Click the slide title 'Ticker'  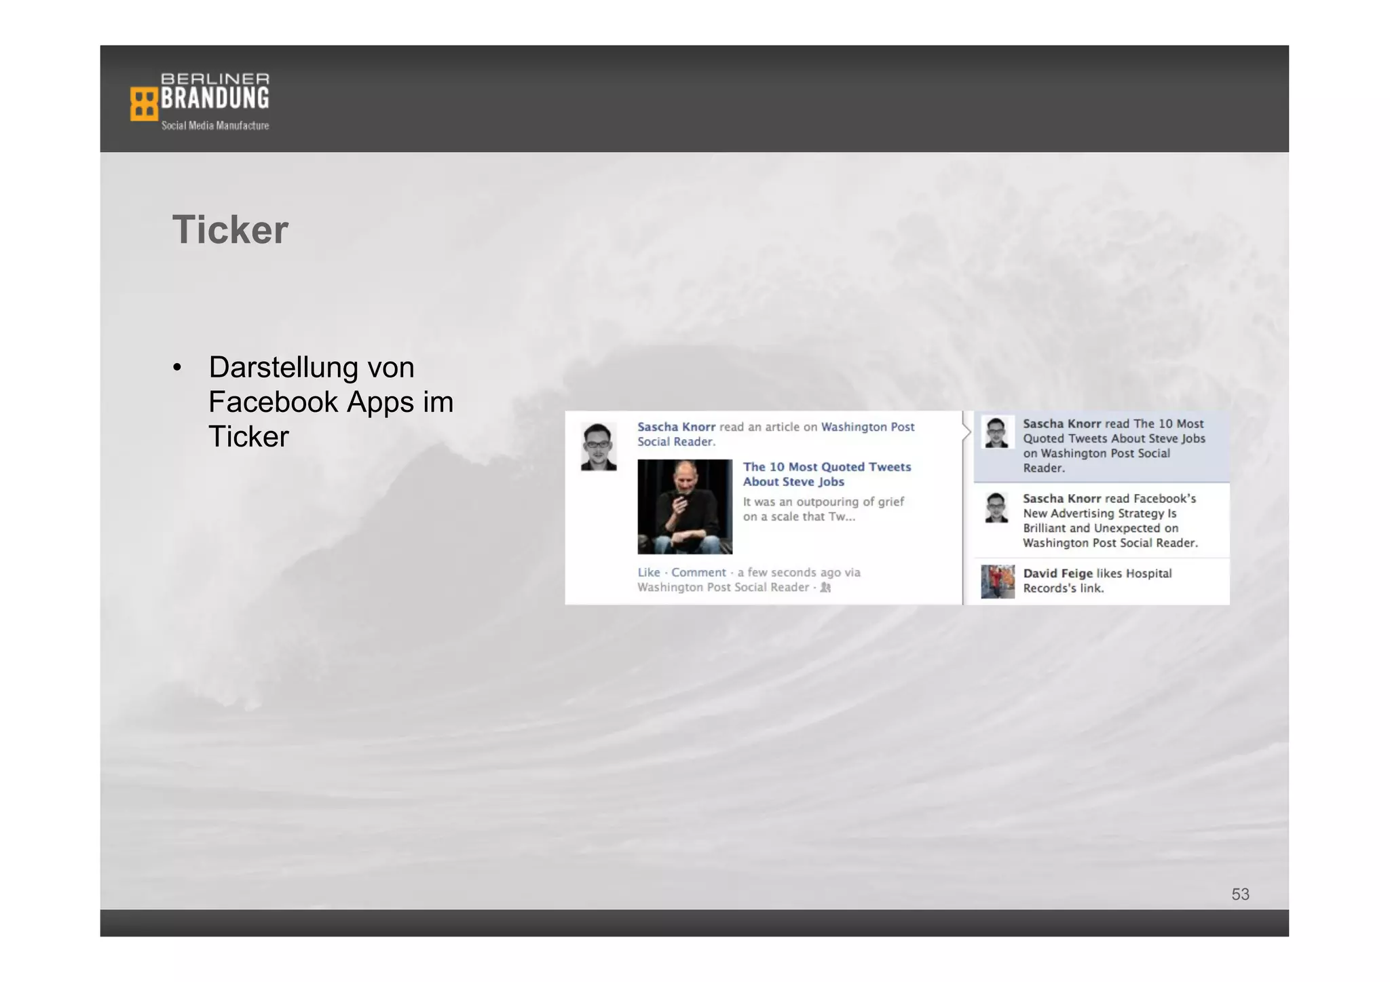pos(230,229)
